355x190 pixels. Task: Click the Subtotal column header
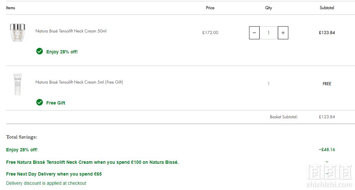(x=327, y=8)
